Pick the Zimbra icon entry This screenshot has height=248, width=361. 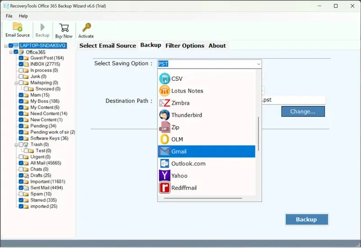click(164, 103)
